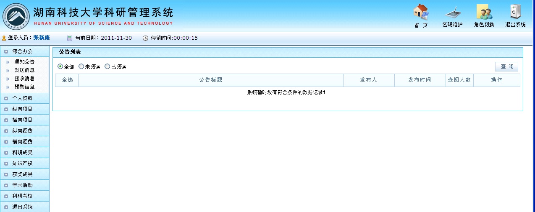The width and height of the screenshot is (535, 212).
Task: Select the 已阅读 radio button
Action: [x=107, y=66]
